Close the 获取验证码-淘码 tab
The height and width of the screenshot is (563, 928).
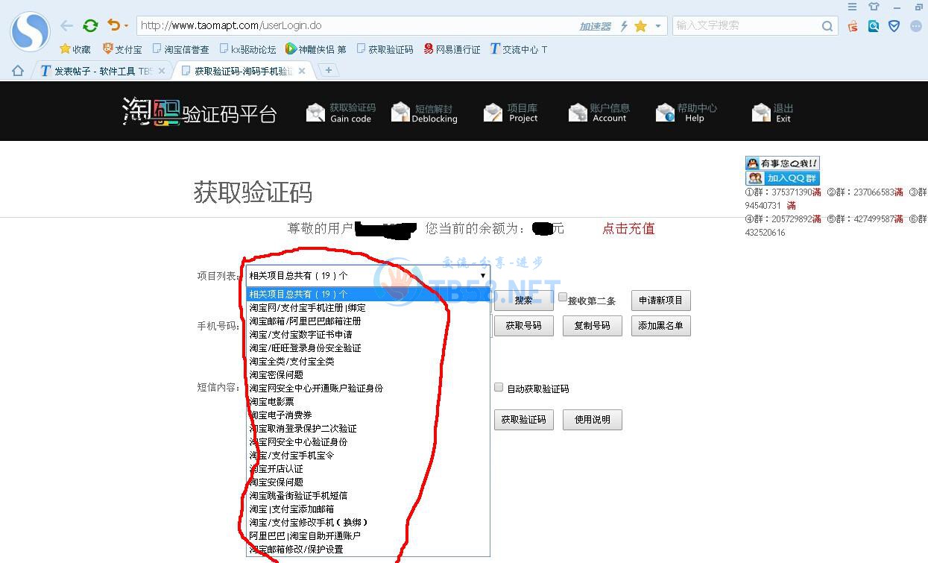click(302, 71)
